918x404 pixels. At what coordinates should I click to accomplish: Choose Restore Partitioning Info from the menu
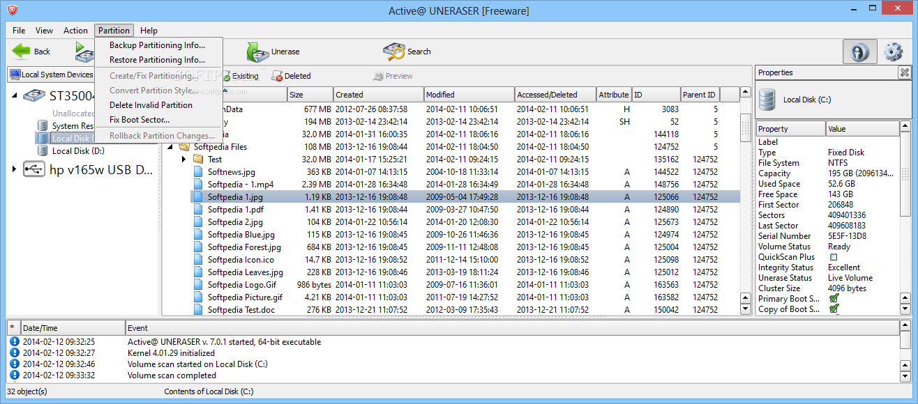(x=158, y=60)
